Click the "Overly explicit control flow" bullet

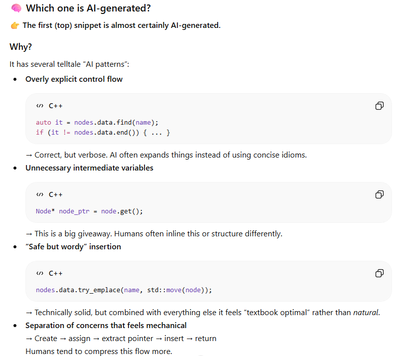pos(74,79)
